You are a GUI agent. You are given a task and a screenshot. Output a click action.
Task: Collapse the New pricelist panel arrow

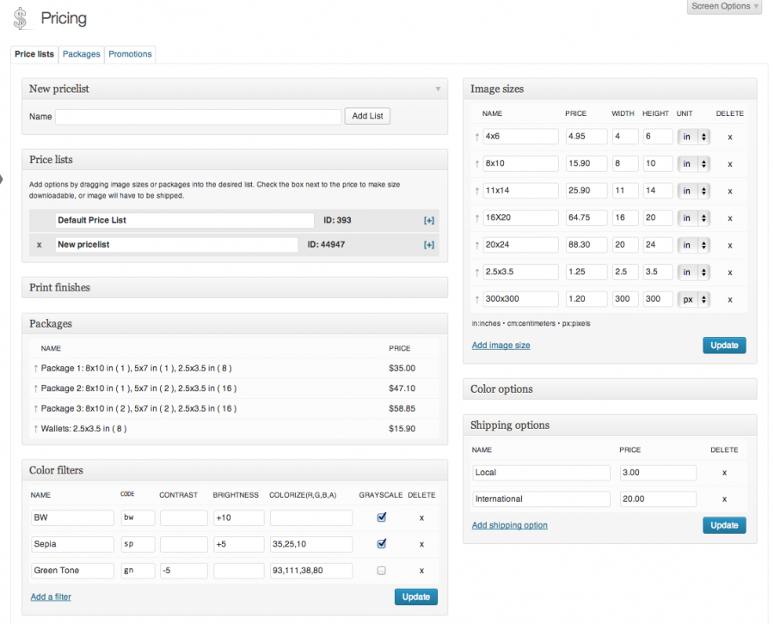click(x=438, y=89)
